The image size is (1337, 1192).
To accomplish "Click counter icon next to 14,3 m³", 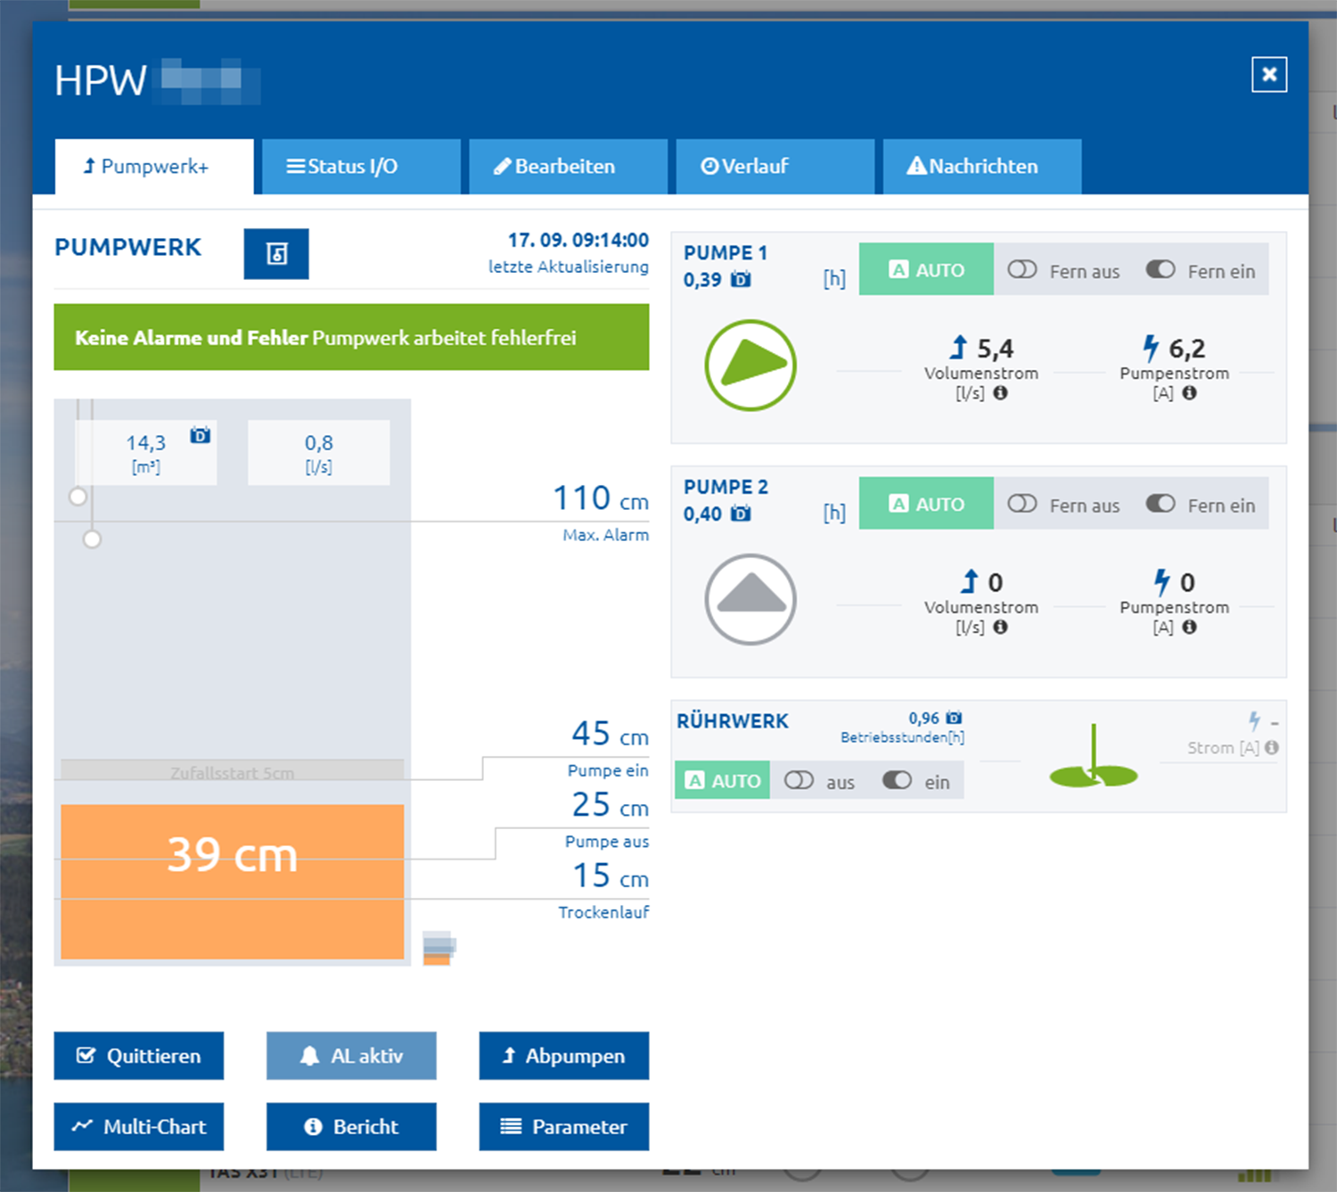I will (200, 435).
